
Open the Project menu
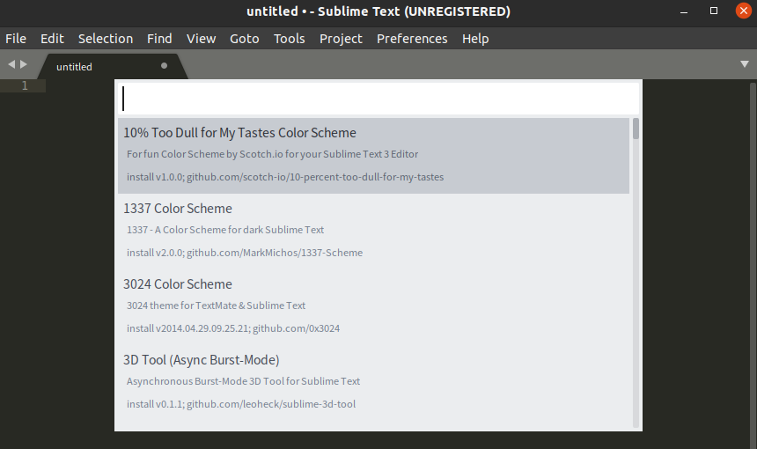pyautogui.click(x=341, y=39)
